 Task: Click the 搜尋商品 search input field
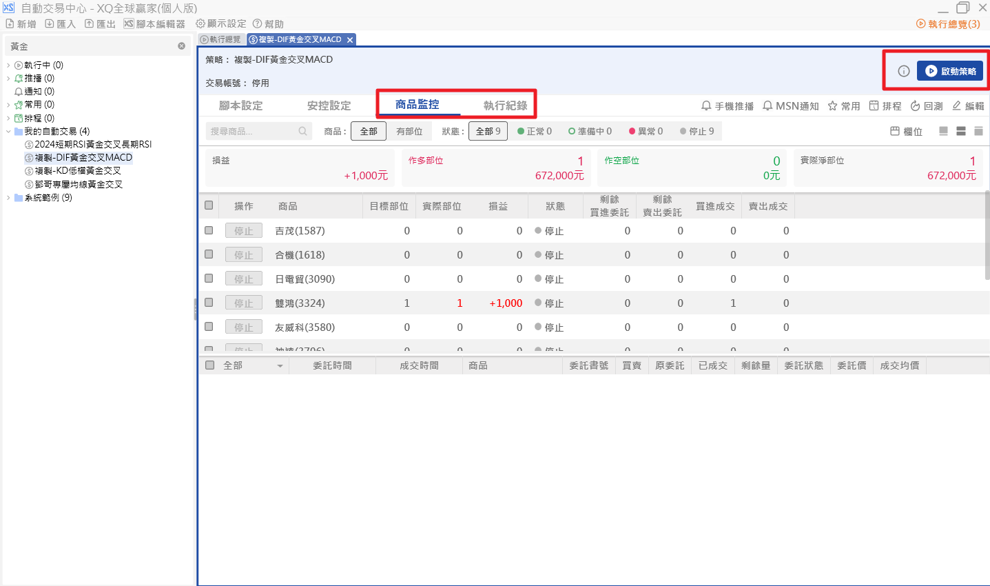click(x=252, y=131)
